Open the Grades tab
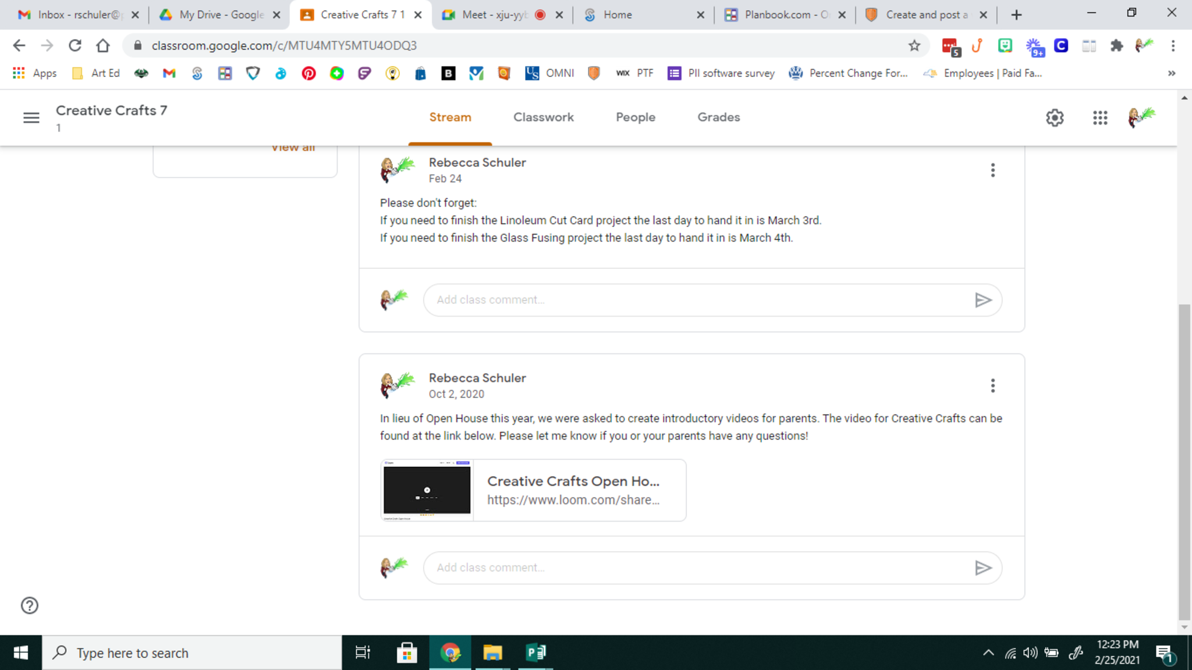 pos(718,117)
